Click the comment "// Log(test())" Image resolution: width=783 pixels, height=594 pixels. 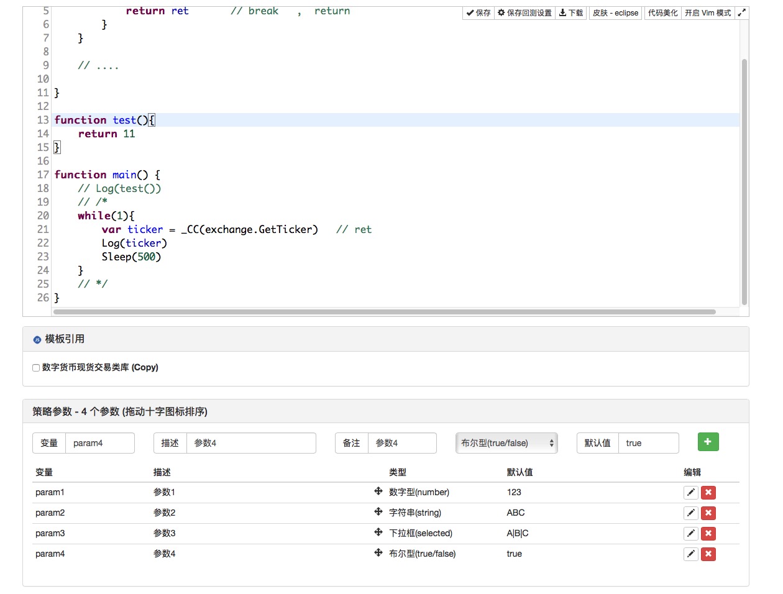119,188
